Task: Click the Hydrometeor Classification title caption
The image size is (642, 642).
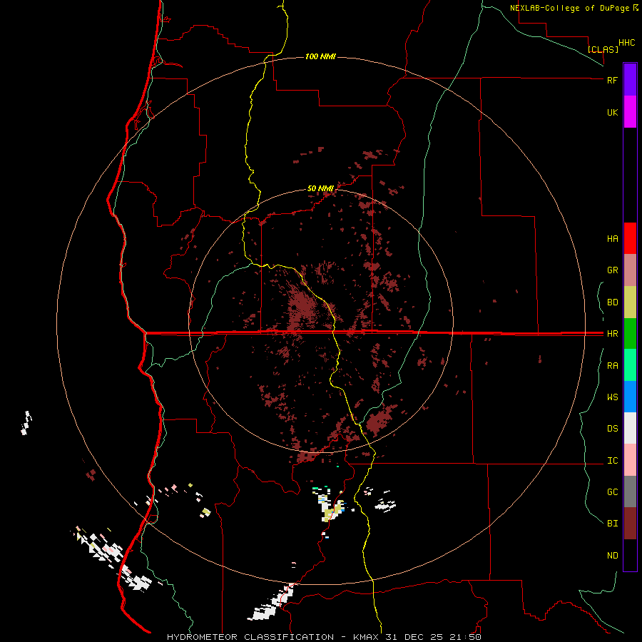Action: coord(250,637)
